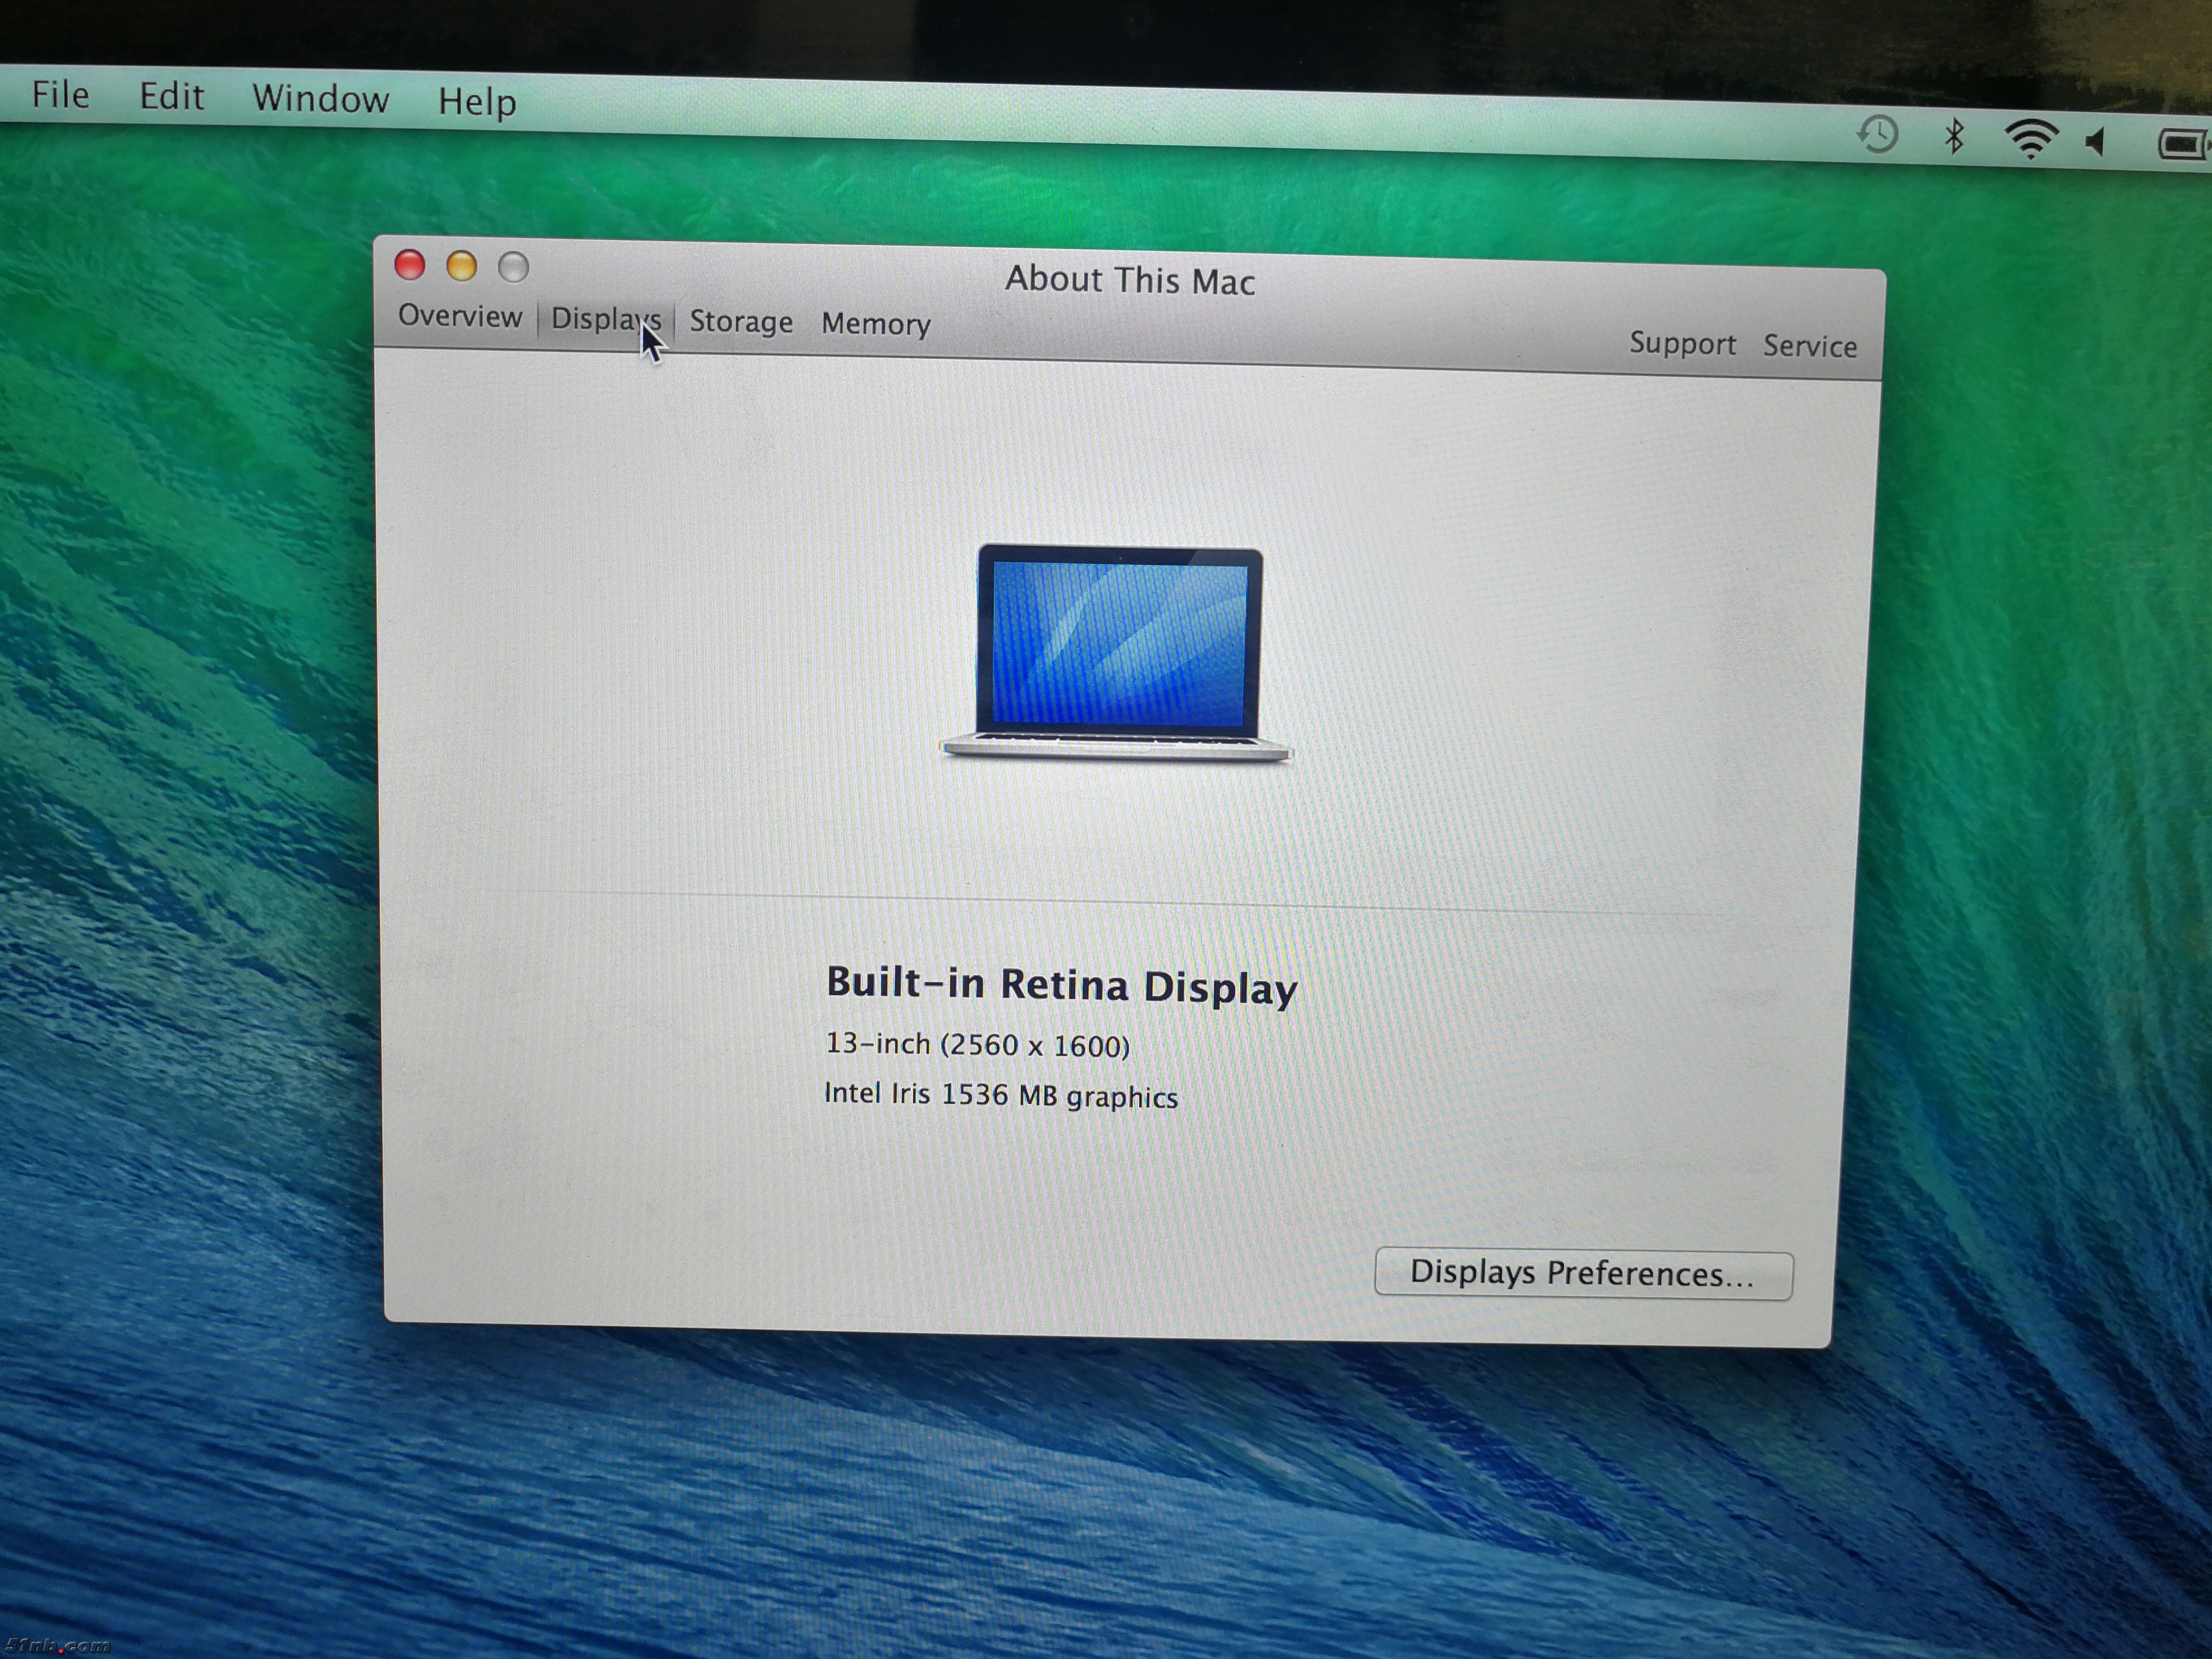Screen dimensions: 2212x1659
Task: Open the Window menu
Action: click(x=320, y=99)
